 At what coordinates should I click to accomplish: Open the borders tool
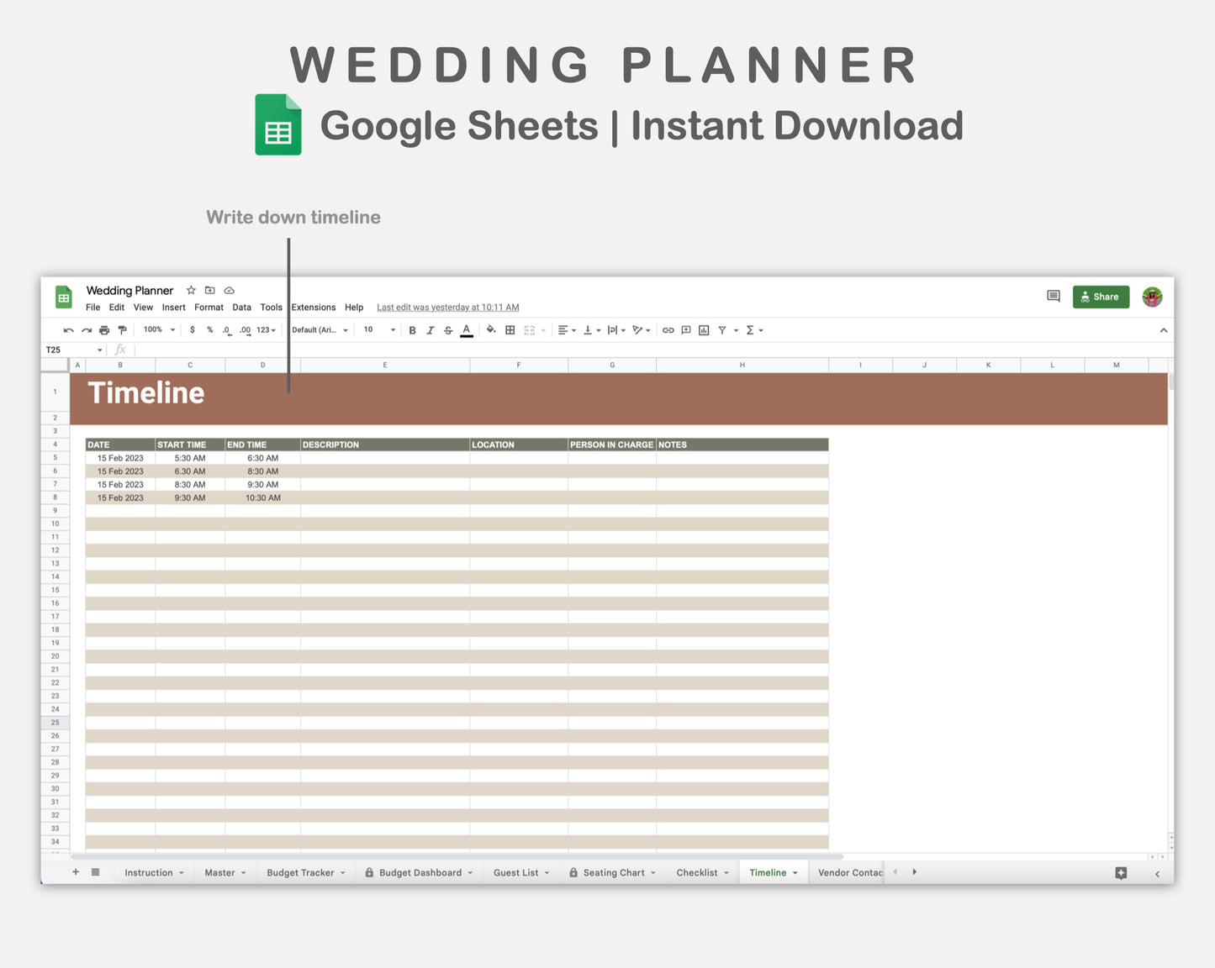510,329
